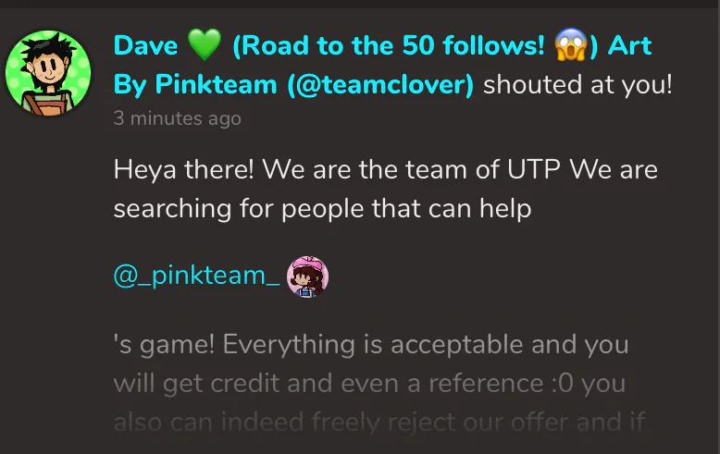Click the '3 minutes ago' timestamp

tap(178, 118)
